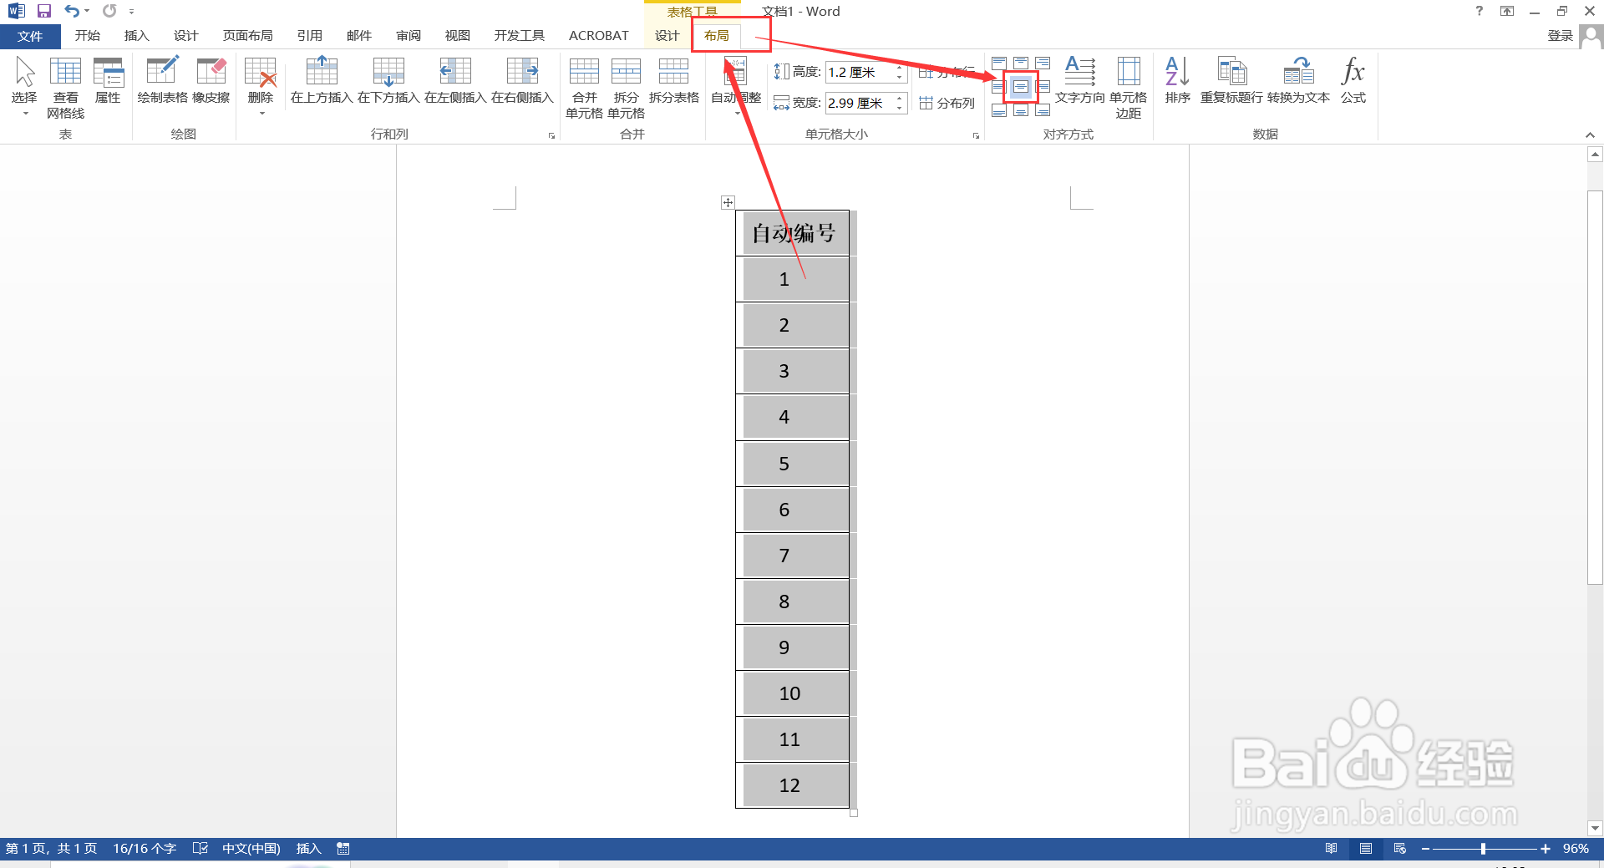Viewport: 1604px width, 868px height.
Task: Open the Select (选择) dropdown
Action: click(x=25, y=87)
